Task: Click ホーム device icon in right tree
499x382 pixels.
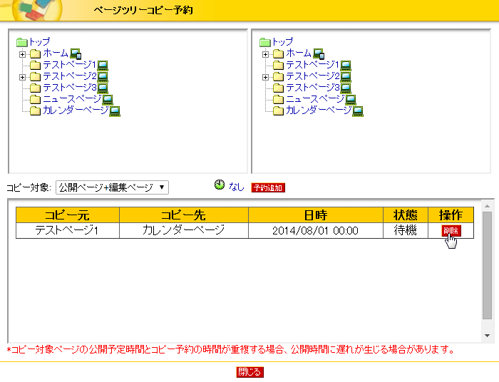Action: 319,54
